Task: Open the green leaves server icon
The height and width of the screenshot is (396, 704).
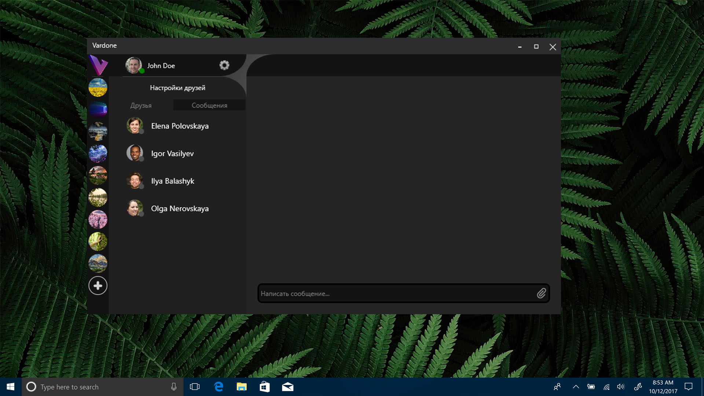Action: (x=98, y=241)
